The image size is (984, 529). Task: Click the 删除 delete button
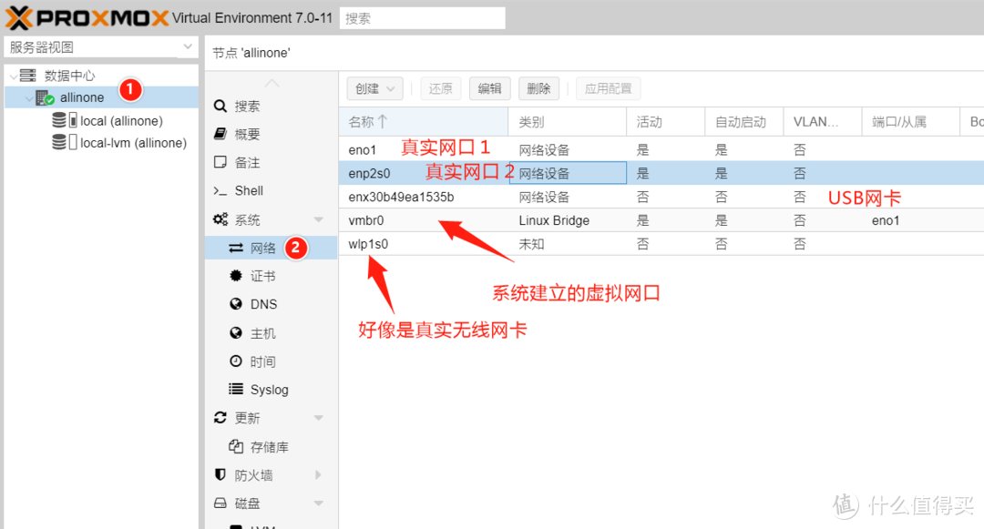click(x=538, y=88)
